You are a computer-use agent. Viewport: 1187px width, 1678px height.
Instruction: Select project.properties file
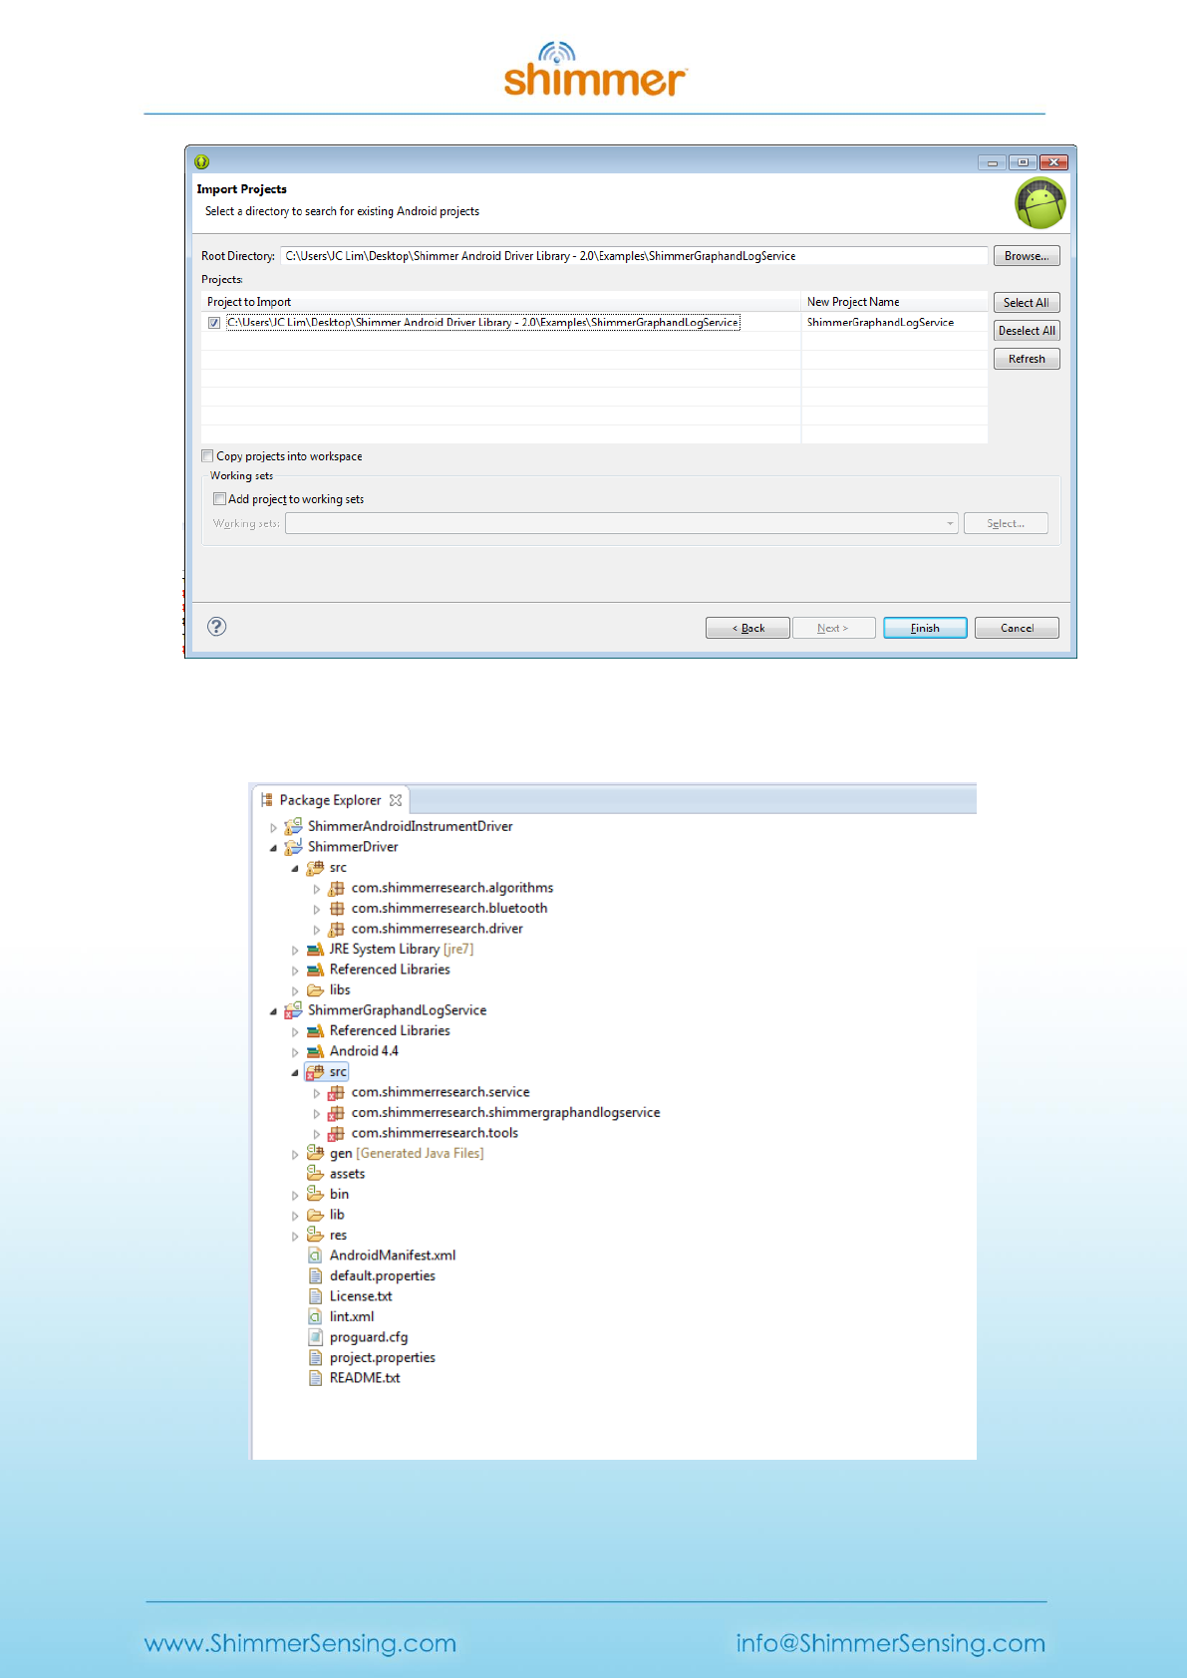point(382,1358)
